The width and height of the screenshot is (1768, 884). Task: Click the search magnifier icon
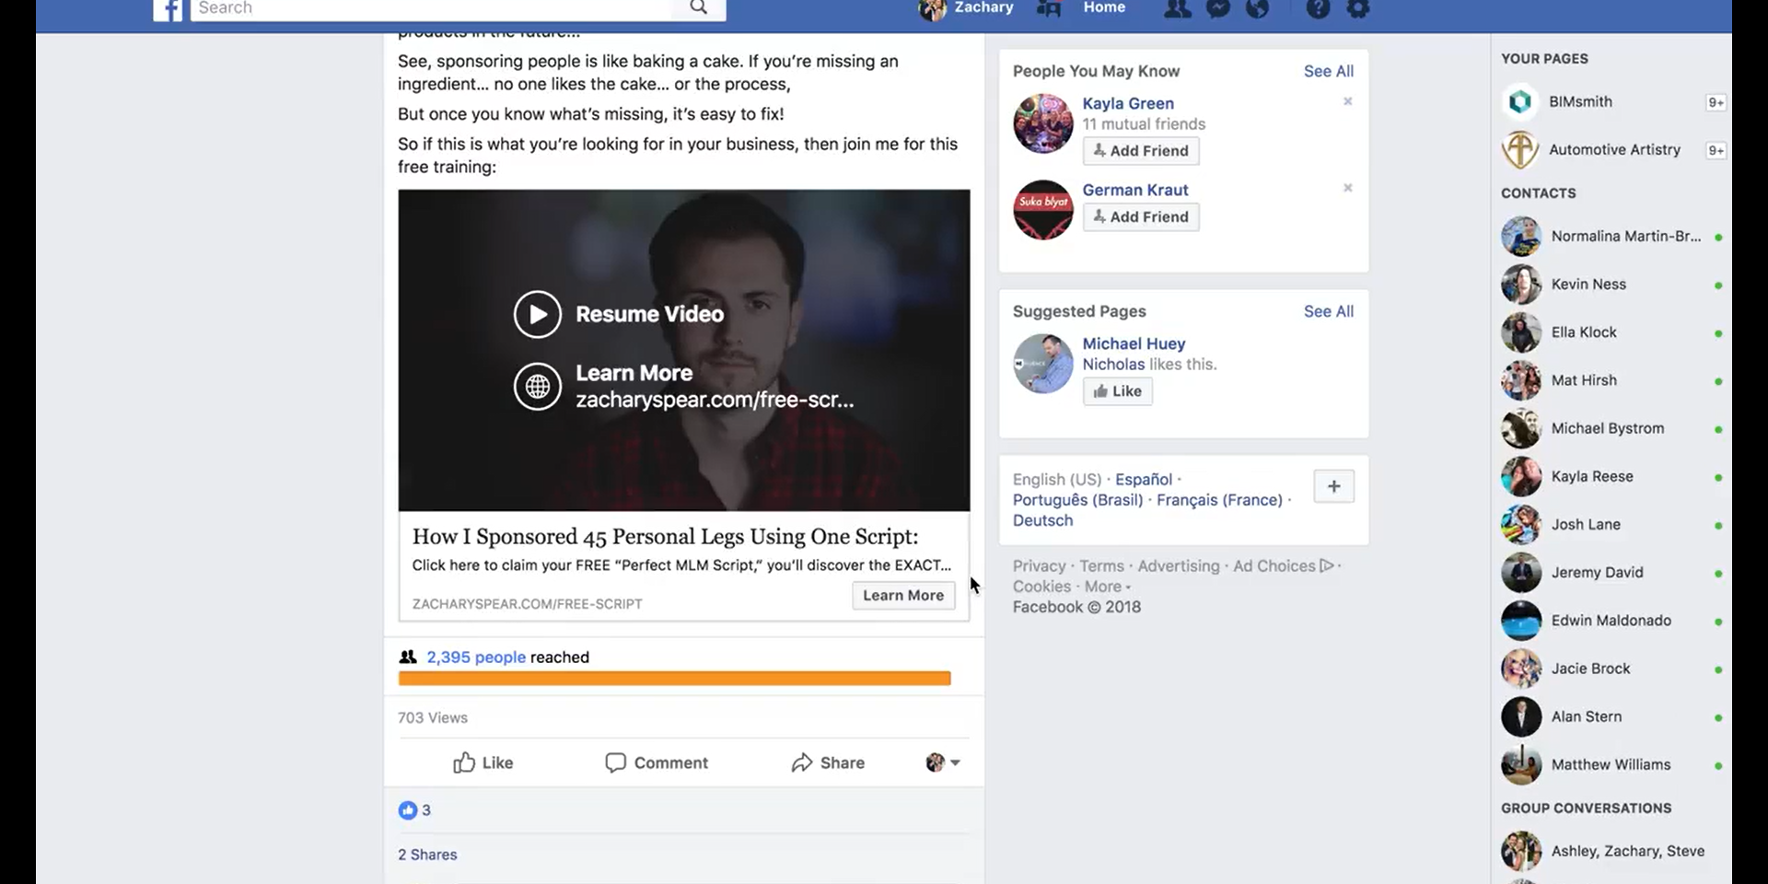click(x=699, y=8)
